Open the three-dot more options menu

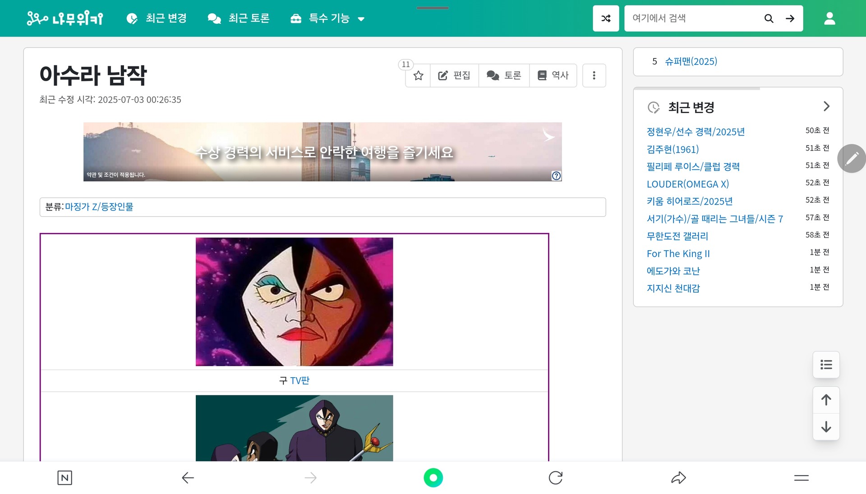tap(594, 75)
